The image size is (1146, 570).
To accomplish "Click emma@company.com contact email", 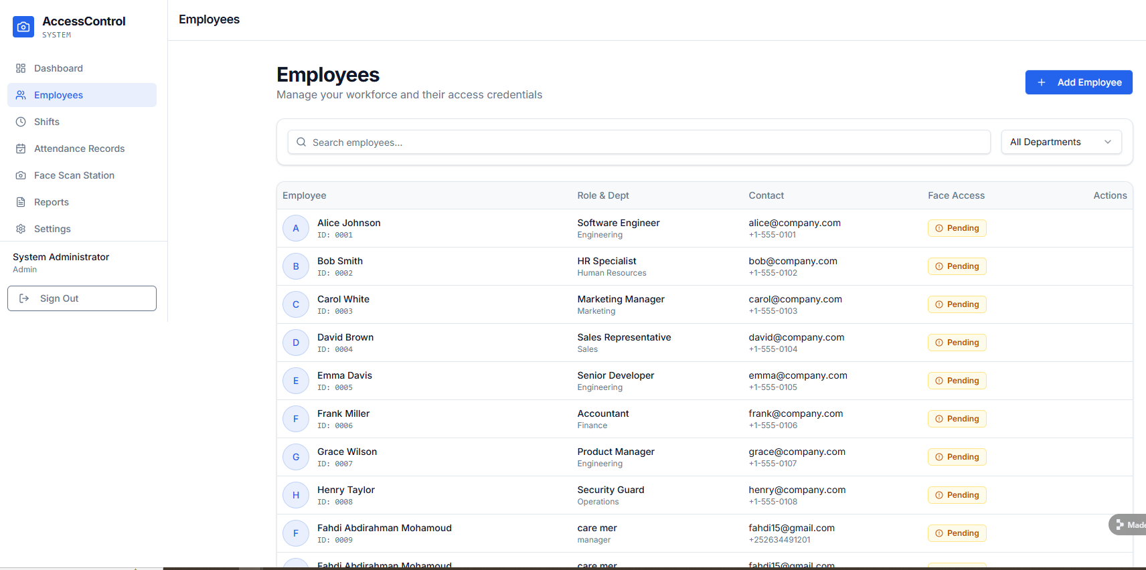I will (797, 375).
